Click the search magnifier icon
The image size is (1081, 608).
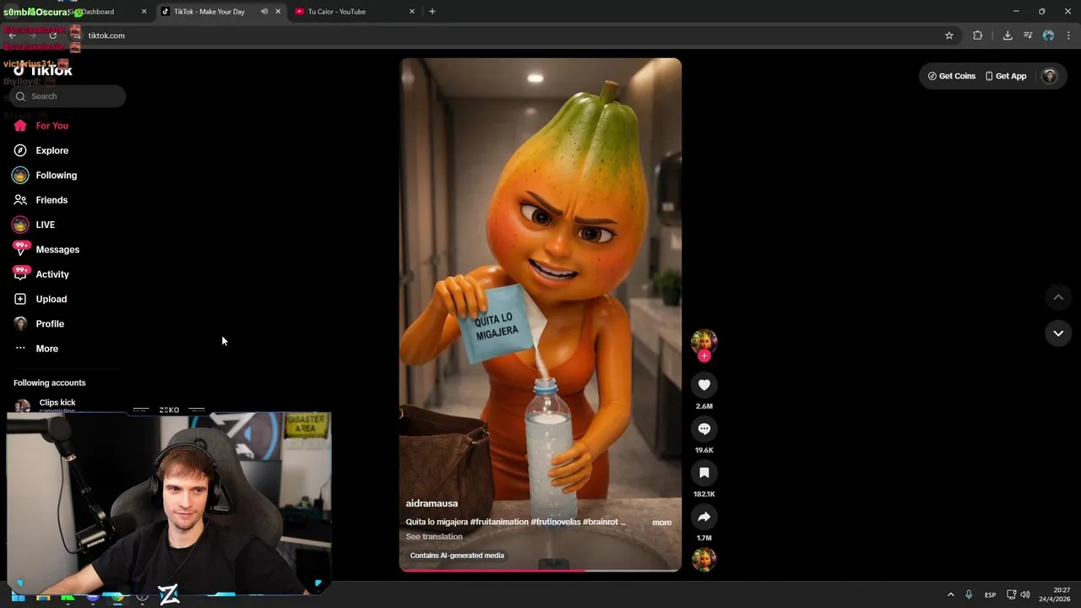click(x=20, y=96)
